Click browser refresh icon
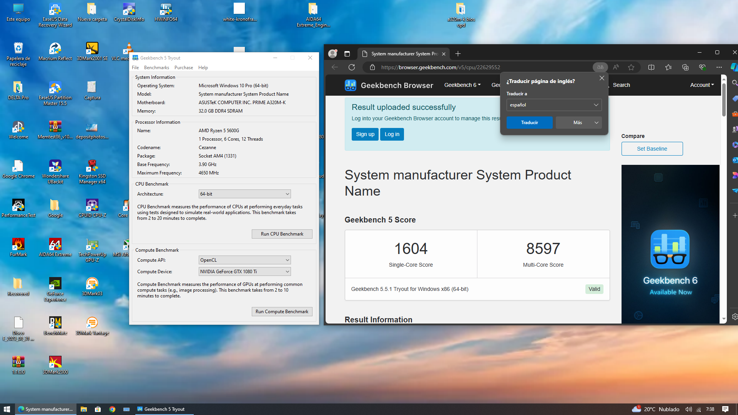 click(351, 67)
